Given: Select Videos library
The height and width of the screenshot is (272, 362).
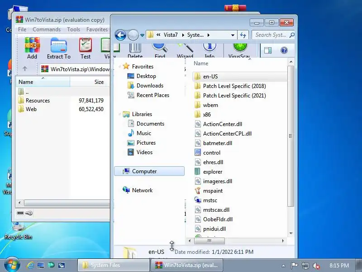Looking at the screenshot, I should coord(144,152).
